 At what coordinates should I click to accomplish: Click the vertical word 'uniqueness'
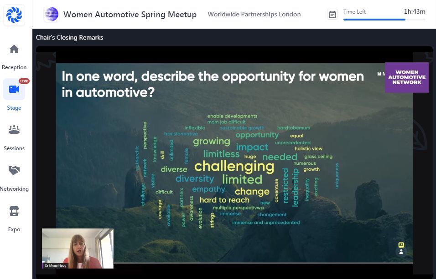pos(337,176)
